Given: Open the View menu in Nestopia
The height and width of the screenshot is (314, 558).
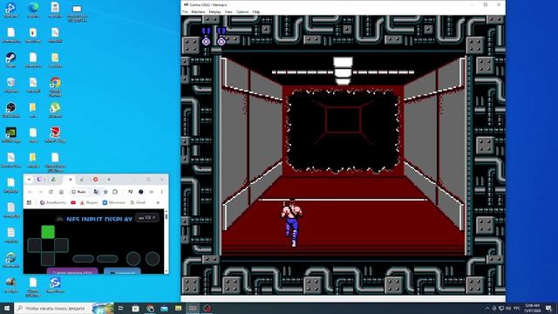Looking at the screenshot, I should pos(228,11).
